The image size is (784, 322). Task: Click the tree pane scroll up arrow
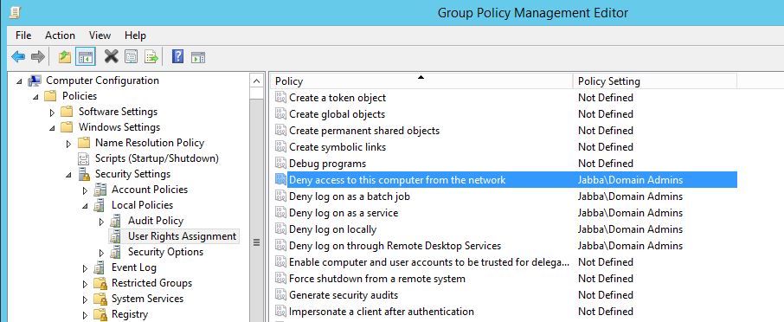click(256, 81)
